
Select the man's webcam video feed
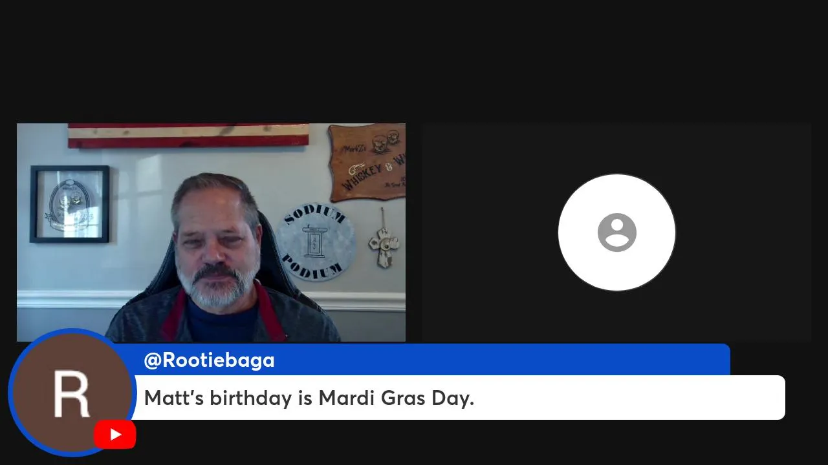click(211, 232)
